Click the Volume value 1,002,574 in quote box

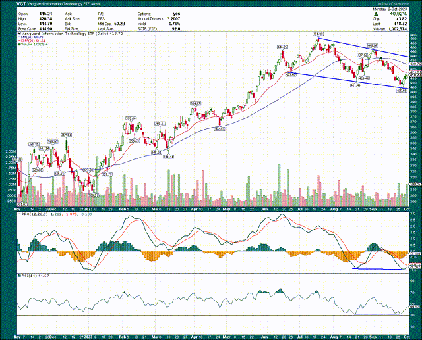398,28
